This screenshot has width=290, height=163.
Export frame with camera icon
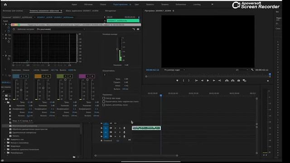(x=239, y=81)
